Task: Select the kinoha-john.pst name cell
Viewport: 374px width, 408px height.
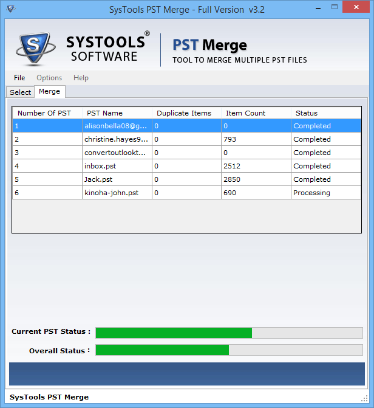Action: [x=117, y=193]
